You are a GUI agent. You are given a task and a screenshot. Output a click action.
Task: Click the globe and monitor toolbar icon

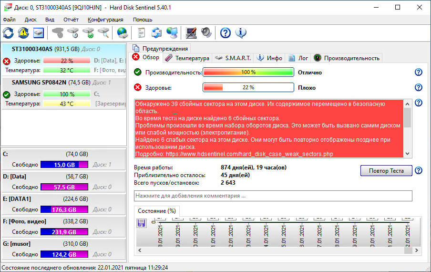point(172,33)
